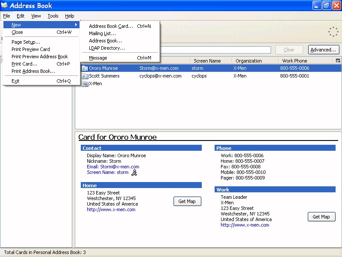Screen dimensions: 342x257
Task: Choose New Address Book Card
Action: (x=120, y=26)
